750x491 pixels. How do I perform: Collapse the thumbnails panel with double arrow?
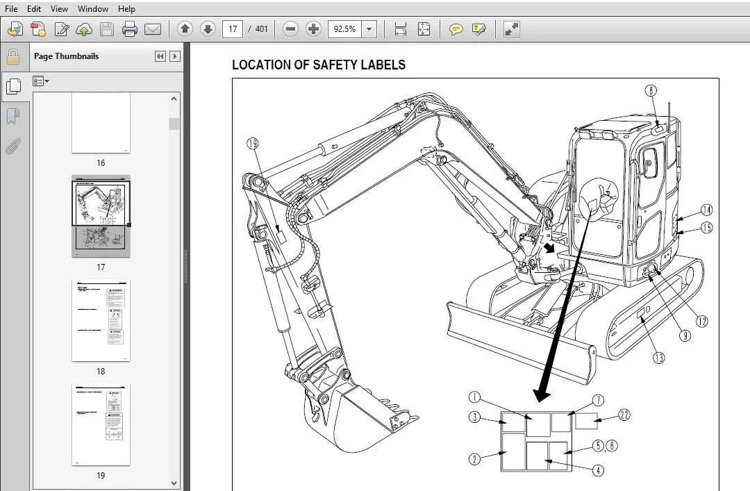[x=160, y=56]
